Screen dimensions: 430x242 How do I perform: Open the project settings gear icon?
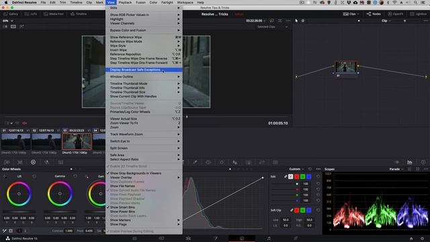(x=423, y=239)
